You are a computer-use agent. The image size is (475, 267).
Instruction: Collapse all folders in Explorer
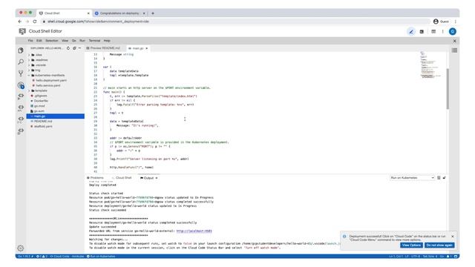pos(74,48)
